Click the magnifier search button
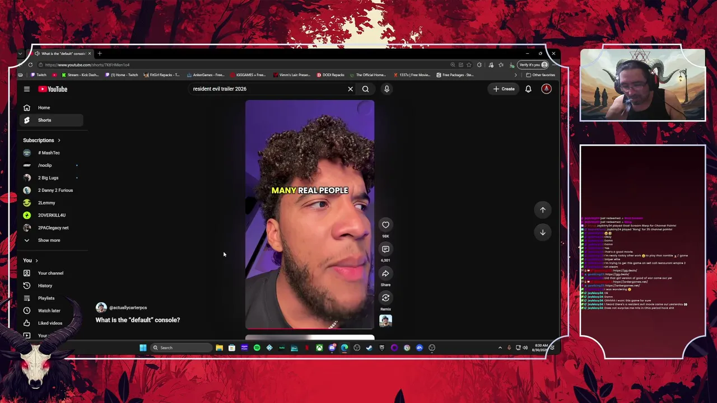The width and height of the screenshot is (717, 403). click(x=365, y=89)
